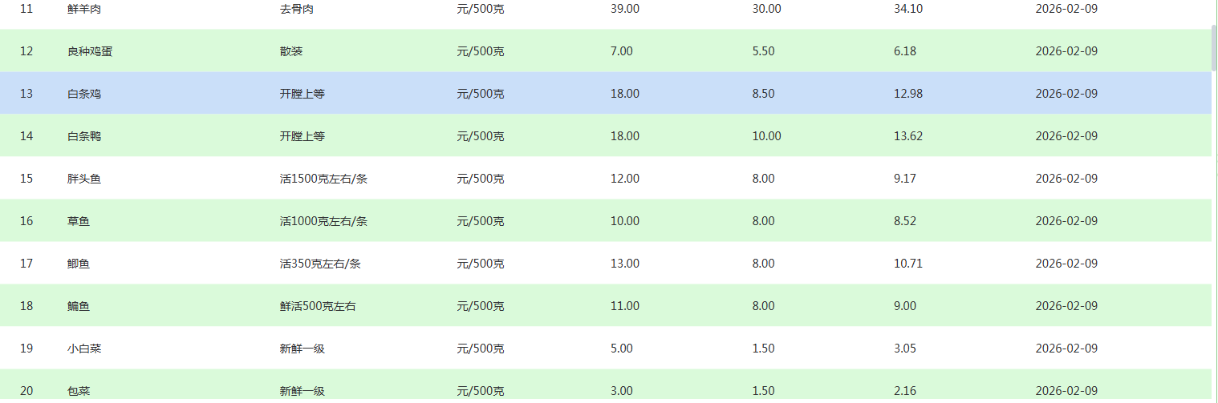Click the 39.00 highest price cell
Viewport: 1218px width, 403px height.
[x=625, y=9]
